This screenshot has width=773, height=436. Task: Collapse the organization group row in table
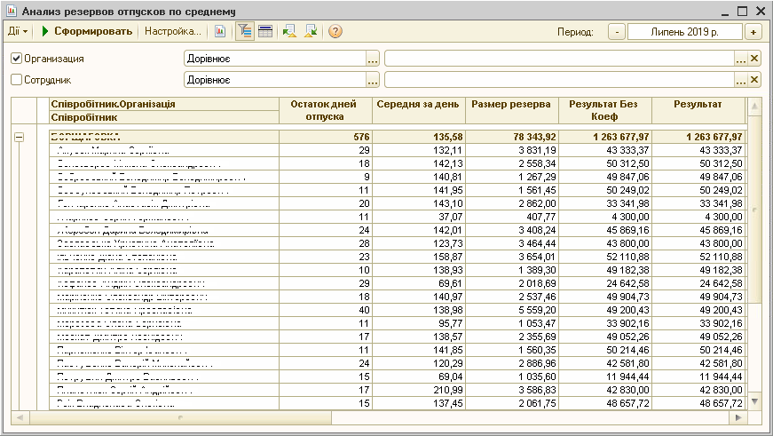(x=19, y=137)
